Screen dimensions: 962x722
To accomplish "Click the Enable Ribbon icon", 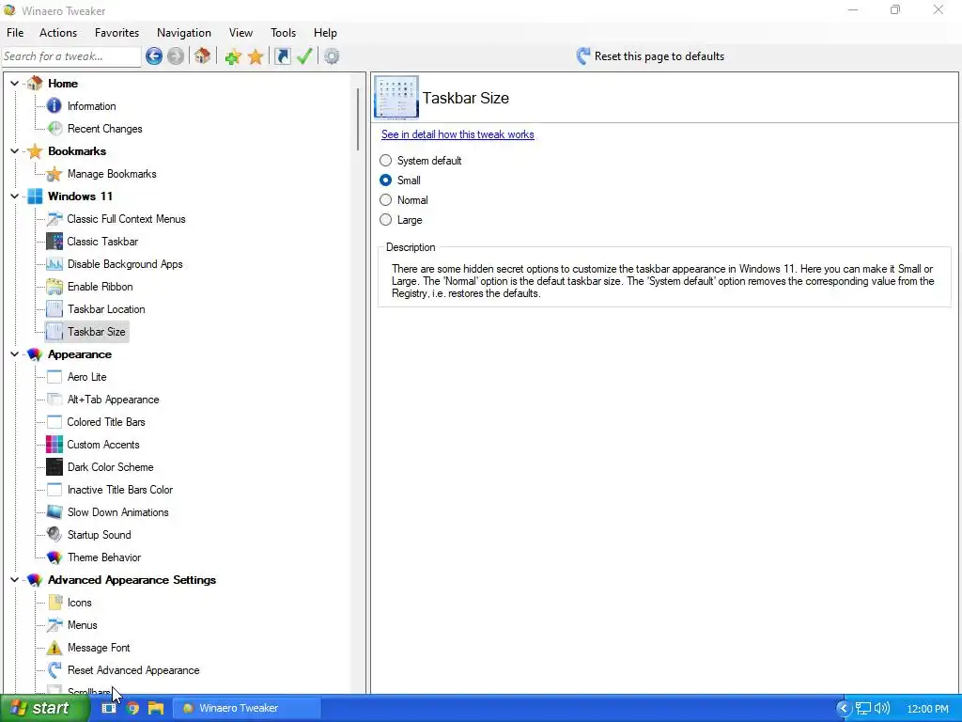I will pos(54,287).
